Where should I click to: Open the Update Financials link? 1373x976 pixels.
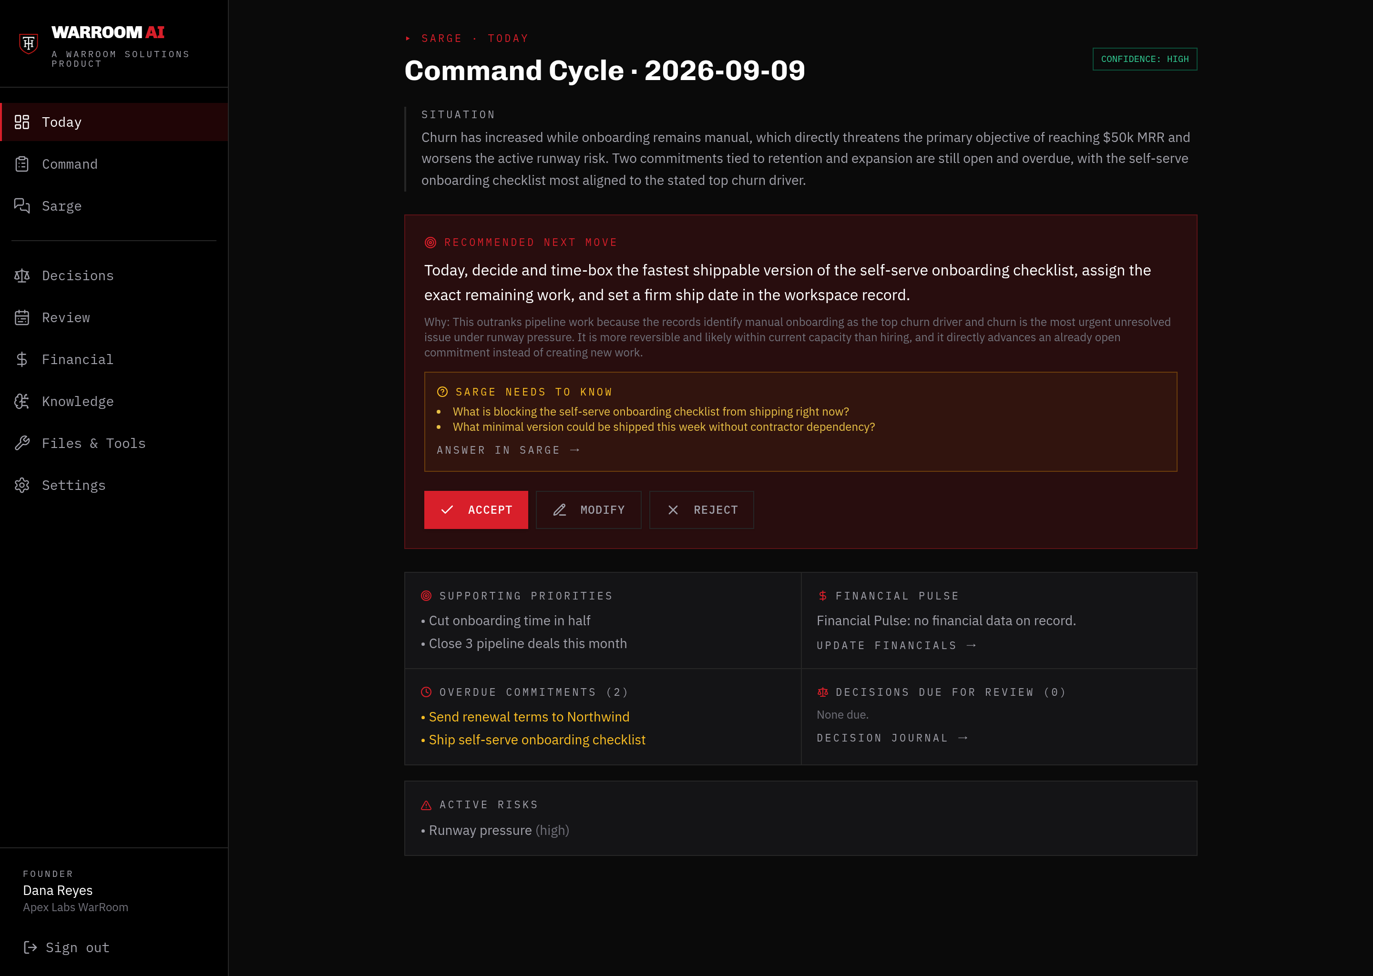pos(896,645)
